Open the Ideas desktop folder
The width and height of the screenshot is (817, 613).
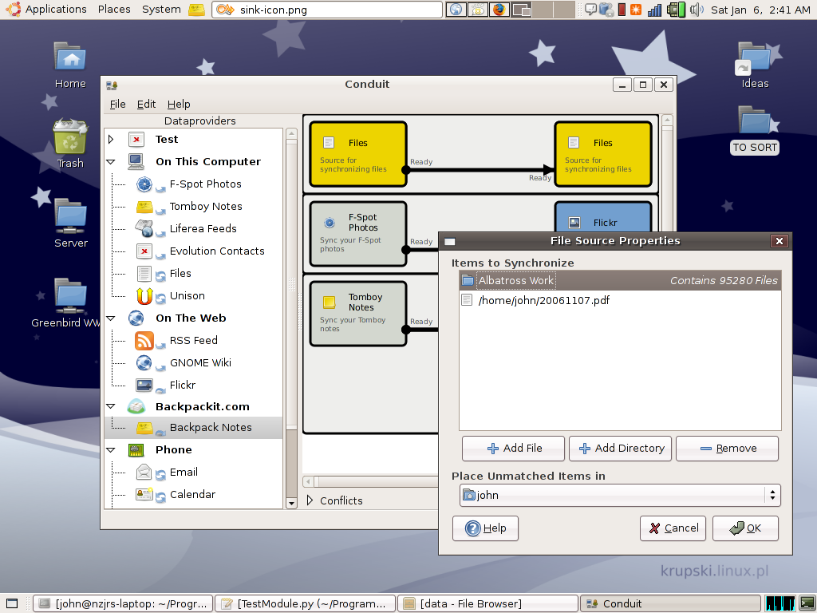coord(755,57)
